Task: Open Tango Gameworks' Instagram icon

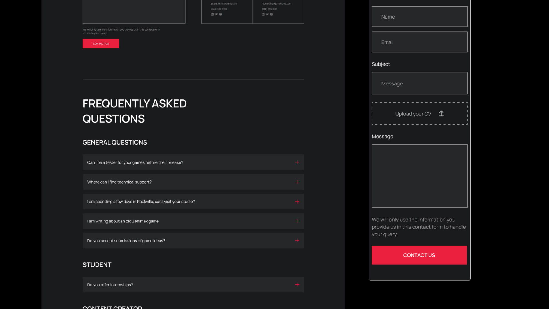Action: (271, 14)
